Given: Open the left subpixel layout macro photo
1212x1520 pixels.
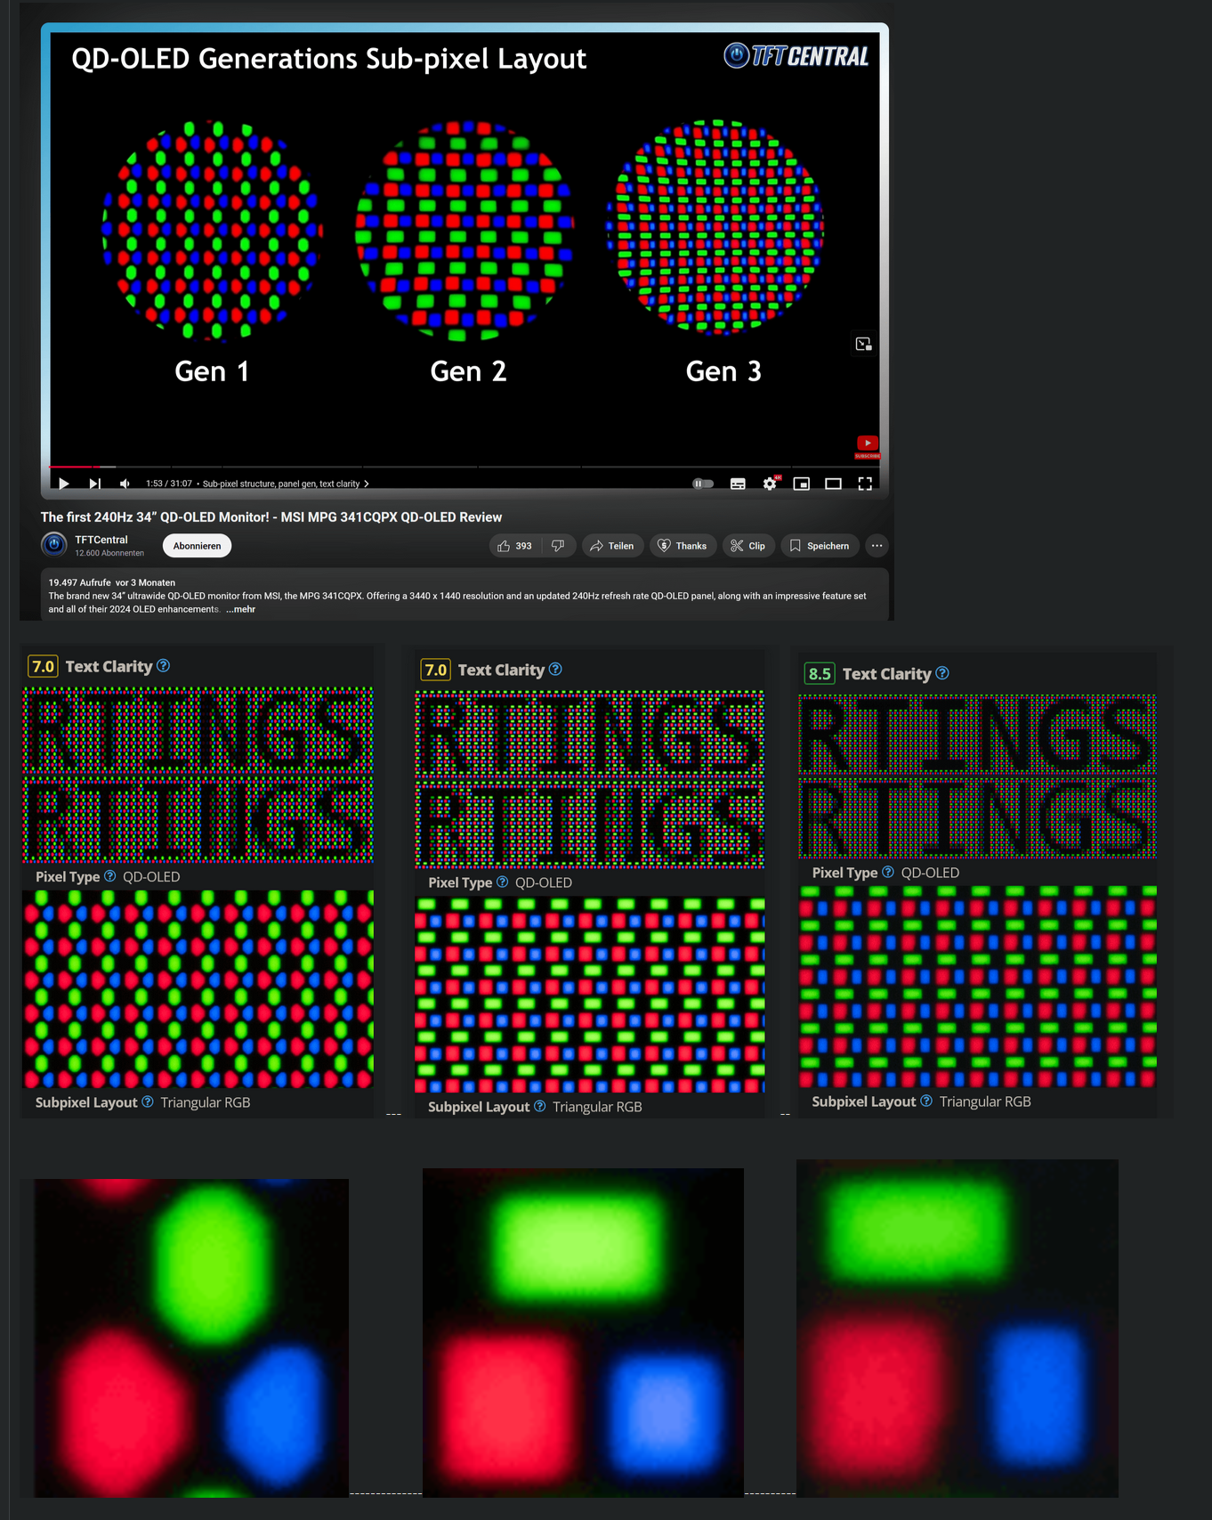Looking at the screenshot, I should point(198,988).
